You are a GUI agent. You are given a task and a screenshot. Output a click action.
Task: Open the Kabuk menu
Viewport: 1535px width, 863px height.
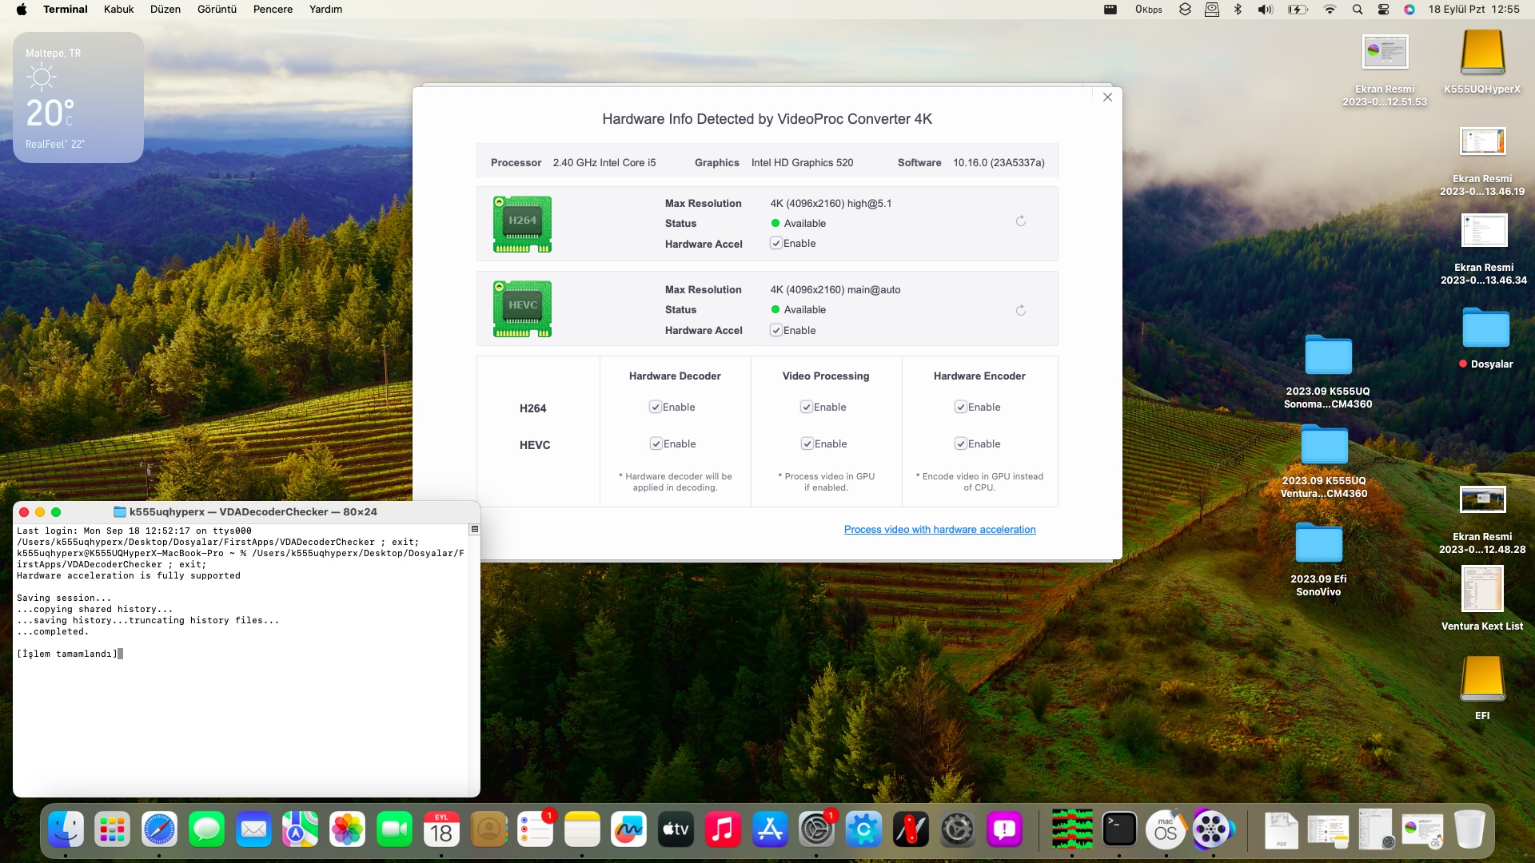[118, 10]
